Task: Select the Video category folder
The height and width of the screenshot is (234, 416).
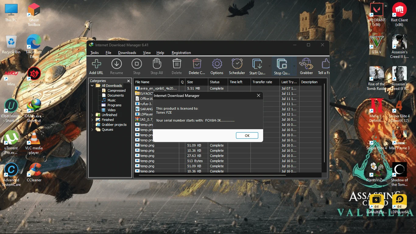Action: point(111,110)
